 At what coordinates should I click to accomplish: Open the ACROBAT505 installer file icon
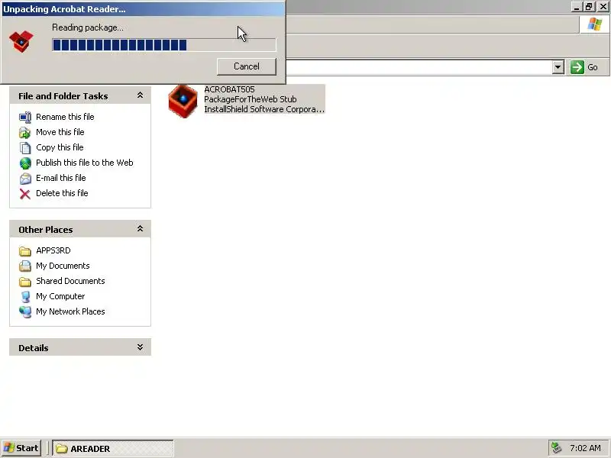tap(183, 102)
